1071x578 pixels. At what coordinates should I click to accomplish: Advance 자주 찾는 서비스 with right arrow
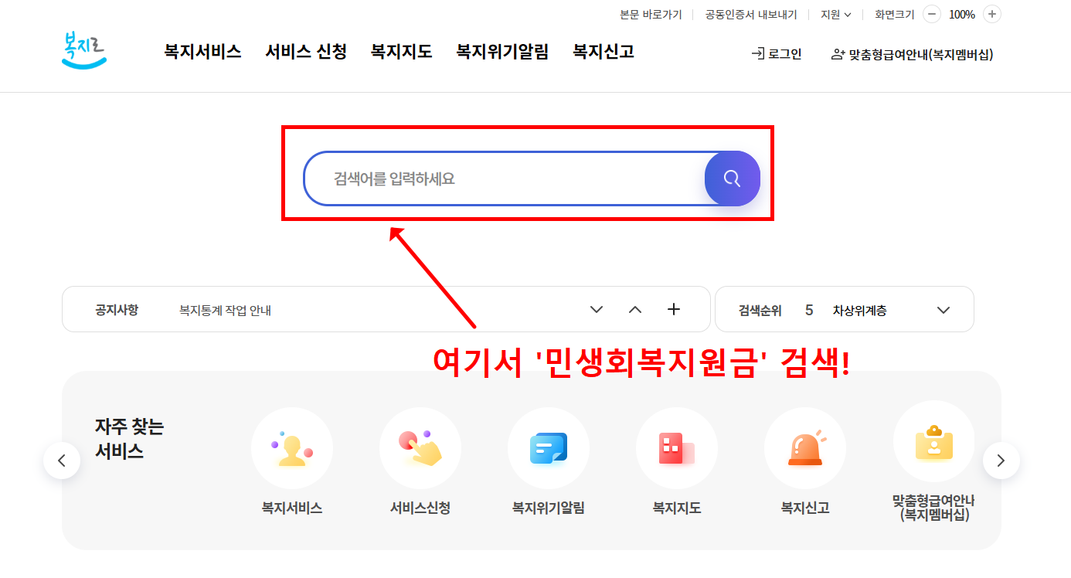(x=1001, y=460)
